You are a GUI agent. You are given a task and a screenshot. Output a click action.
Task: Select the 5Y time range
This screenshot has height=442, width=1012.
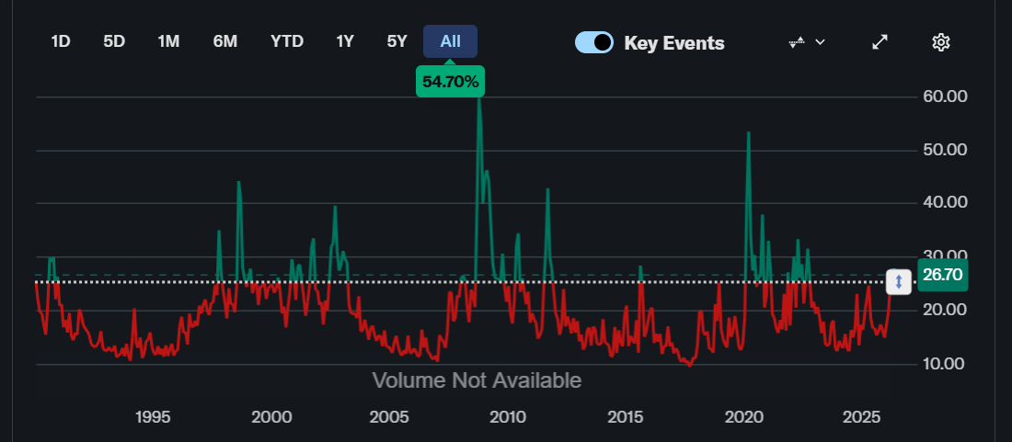(x=397, y=42)
